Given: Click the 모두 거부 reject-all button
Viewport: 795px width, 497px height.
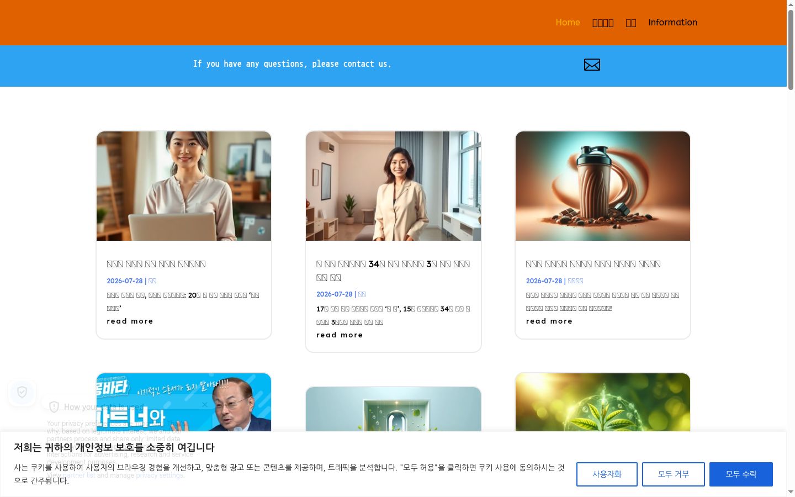Looking at the screenshot, I should (x=674, y=474).
